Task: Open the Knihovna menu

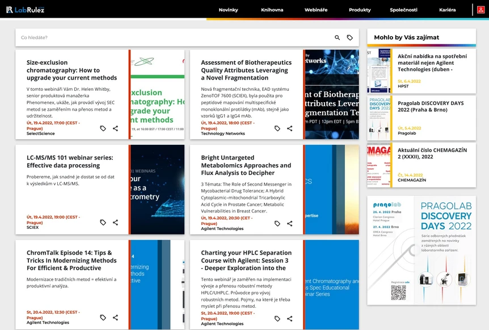Action: click(272, 10)
